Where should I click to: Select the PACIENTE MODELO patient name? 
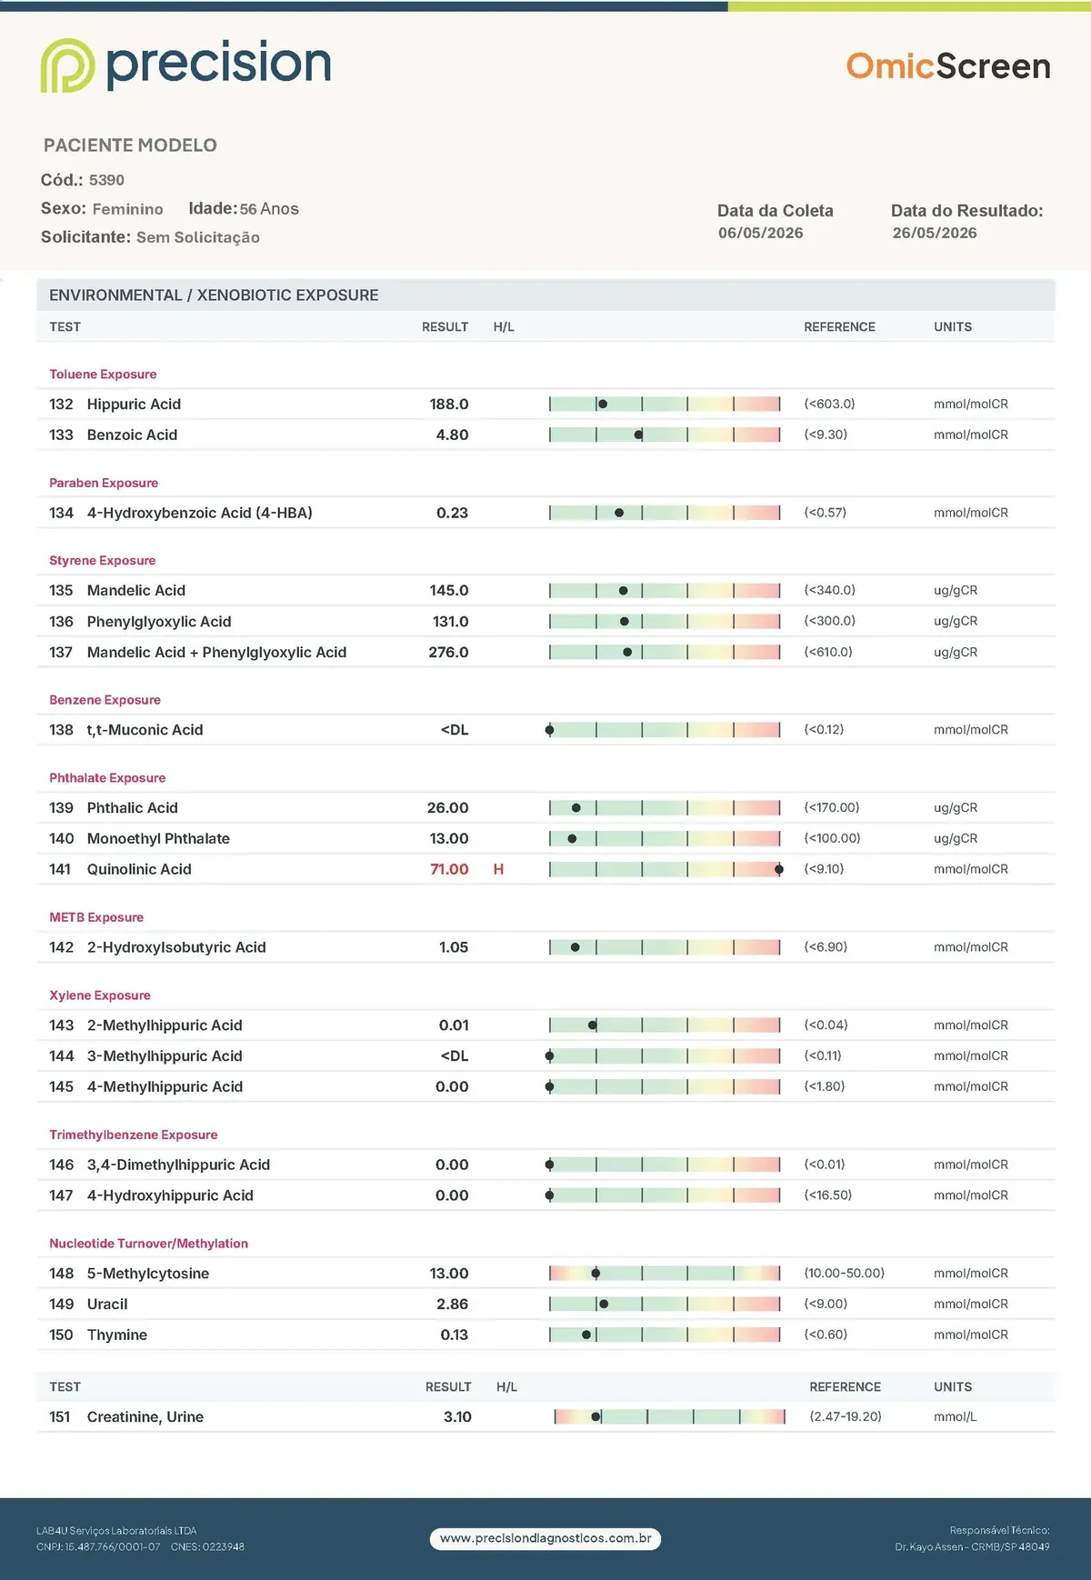pos(130,145)
